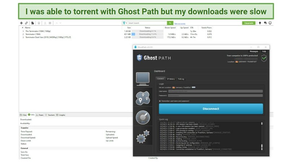Screen dimensions: 291x163
Task: Click the Username input field
Action: coord(215,91)
